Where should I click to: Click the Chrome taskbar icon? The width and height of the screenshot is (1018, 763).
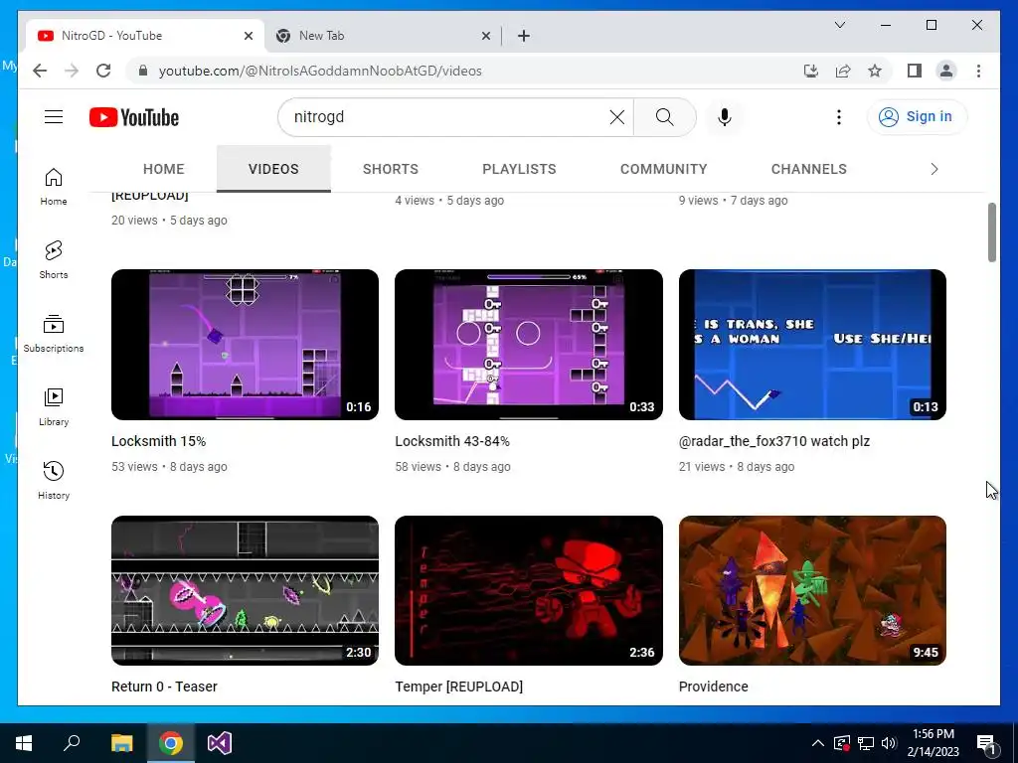click(x=171, y=743)
